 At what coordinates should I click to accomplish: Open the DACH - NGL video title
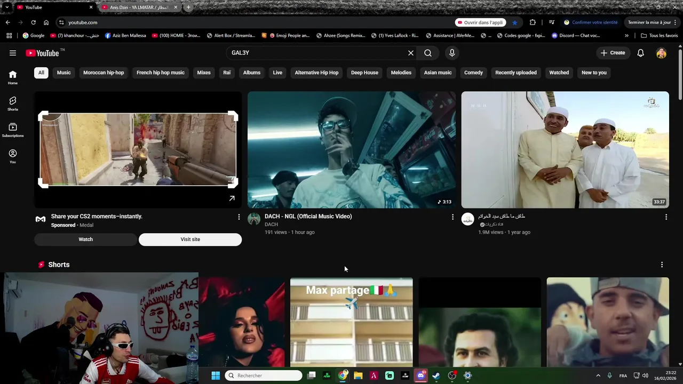[x=308, y=217]
